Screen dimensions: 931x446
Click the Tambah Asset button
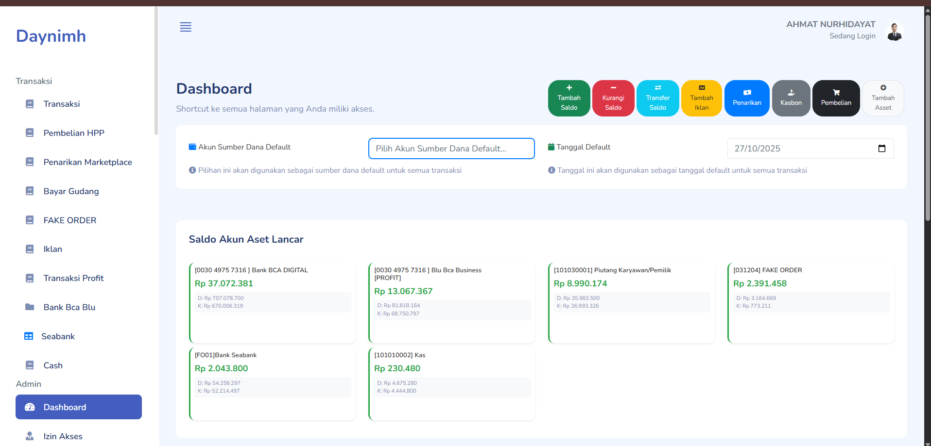click(x=883, y=98)
